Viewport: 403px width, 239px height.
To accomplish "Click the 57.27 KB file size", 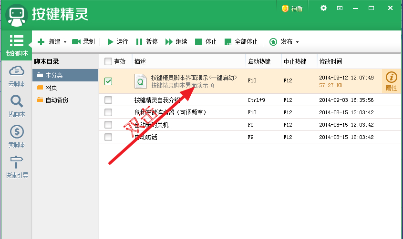I will point(331,85).
